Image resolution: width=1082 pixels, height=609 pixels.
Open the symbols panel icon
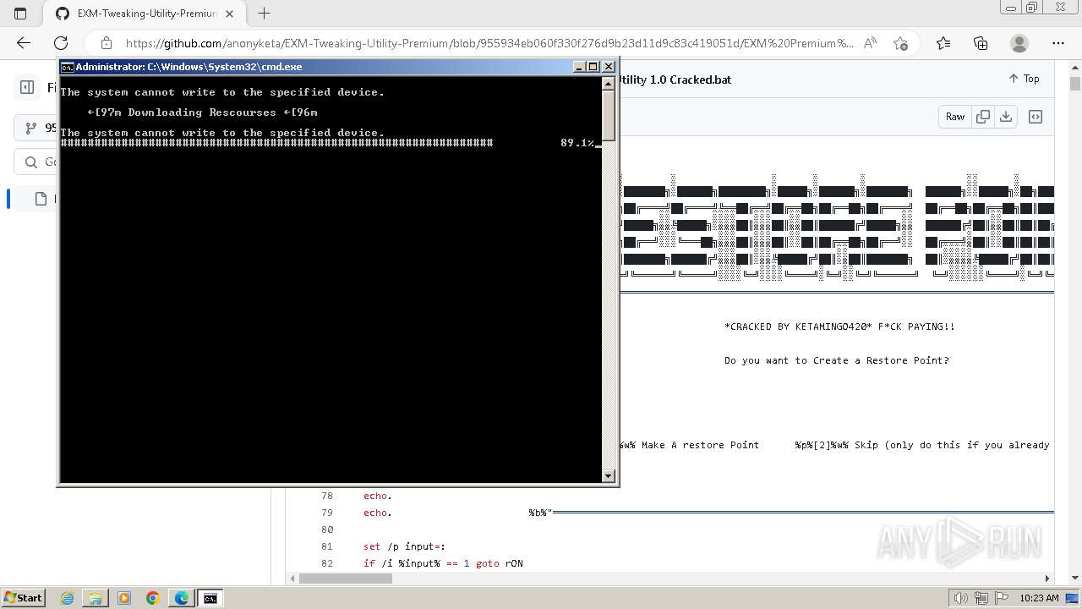[1036, 117]
